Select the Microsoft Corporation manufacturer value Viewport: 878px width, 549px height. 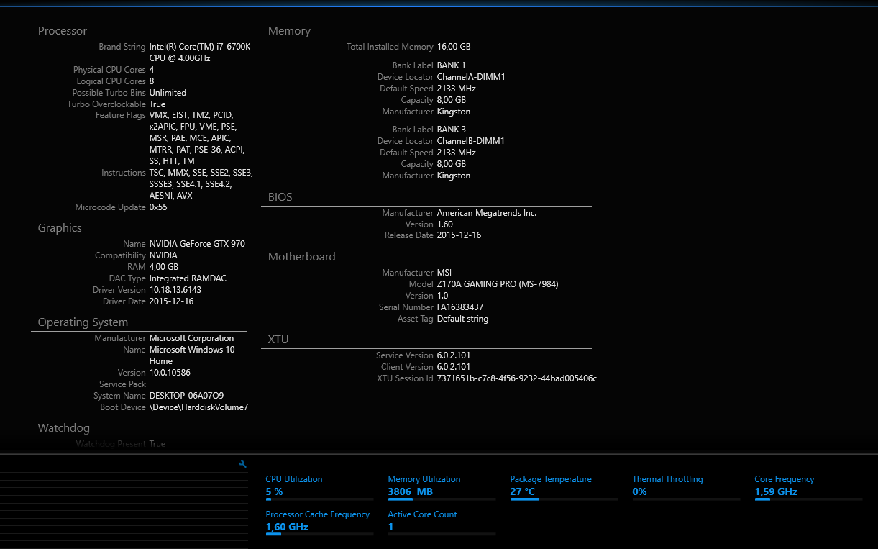click(191, 338)
